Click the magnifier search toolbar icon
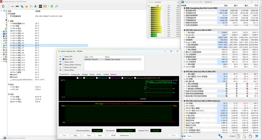 click(56, 6)
